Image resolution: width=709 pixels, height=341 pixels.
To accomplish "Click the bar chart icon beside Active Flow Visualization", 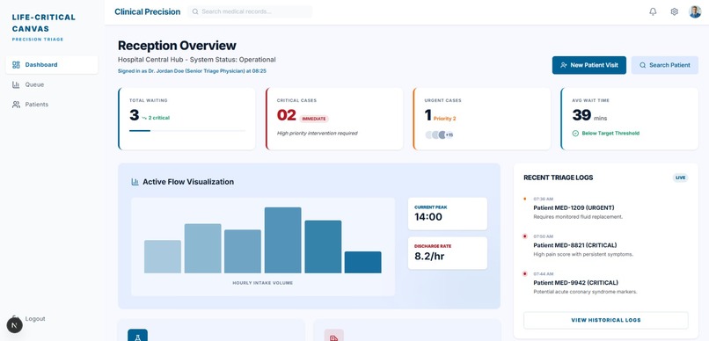I will tap(135, 182).
